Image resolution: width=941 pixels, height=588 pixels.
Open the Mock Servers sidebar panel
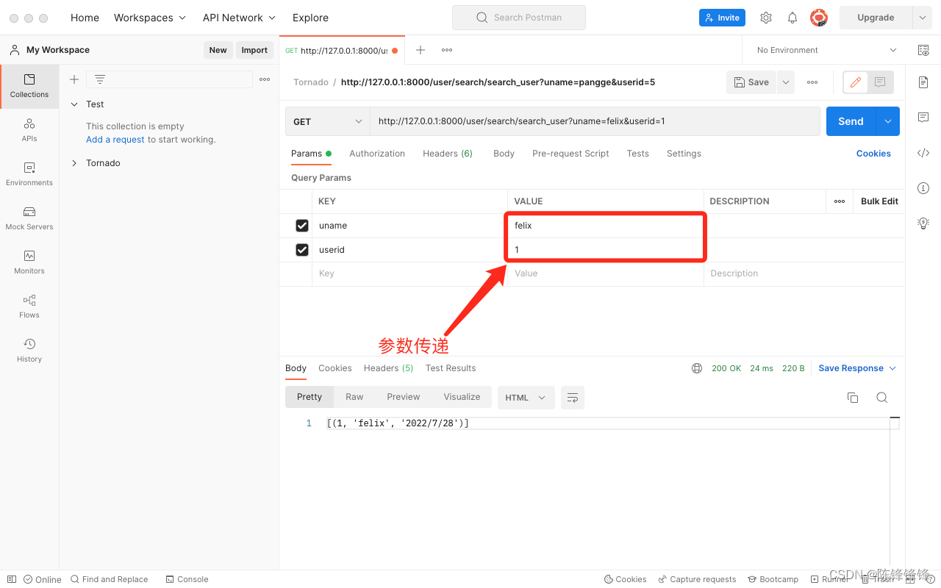[29, 218]
